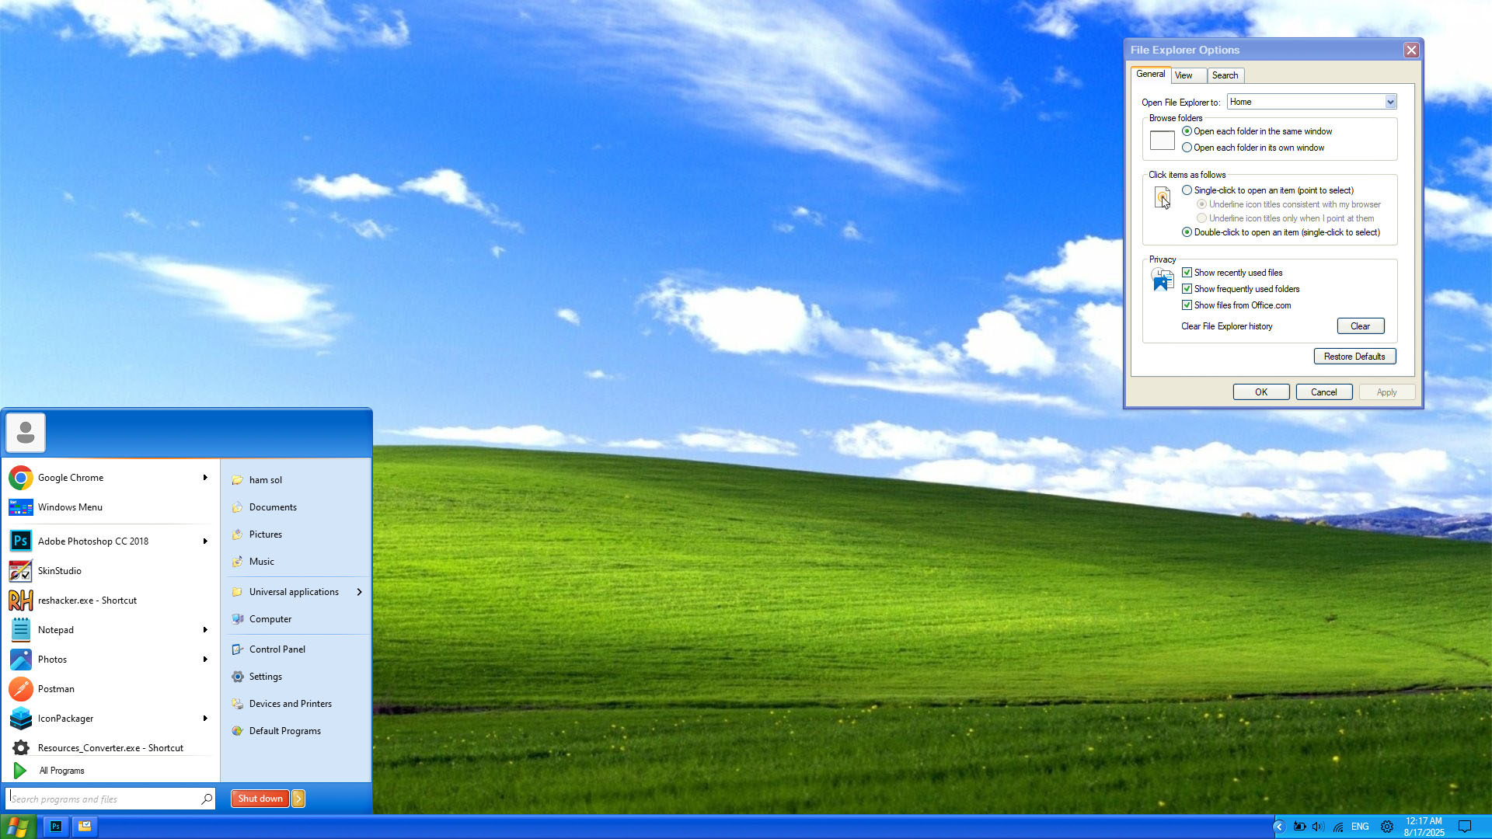Click the Search programs and files field

[105, 799]
